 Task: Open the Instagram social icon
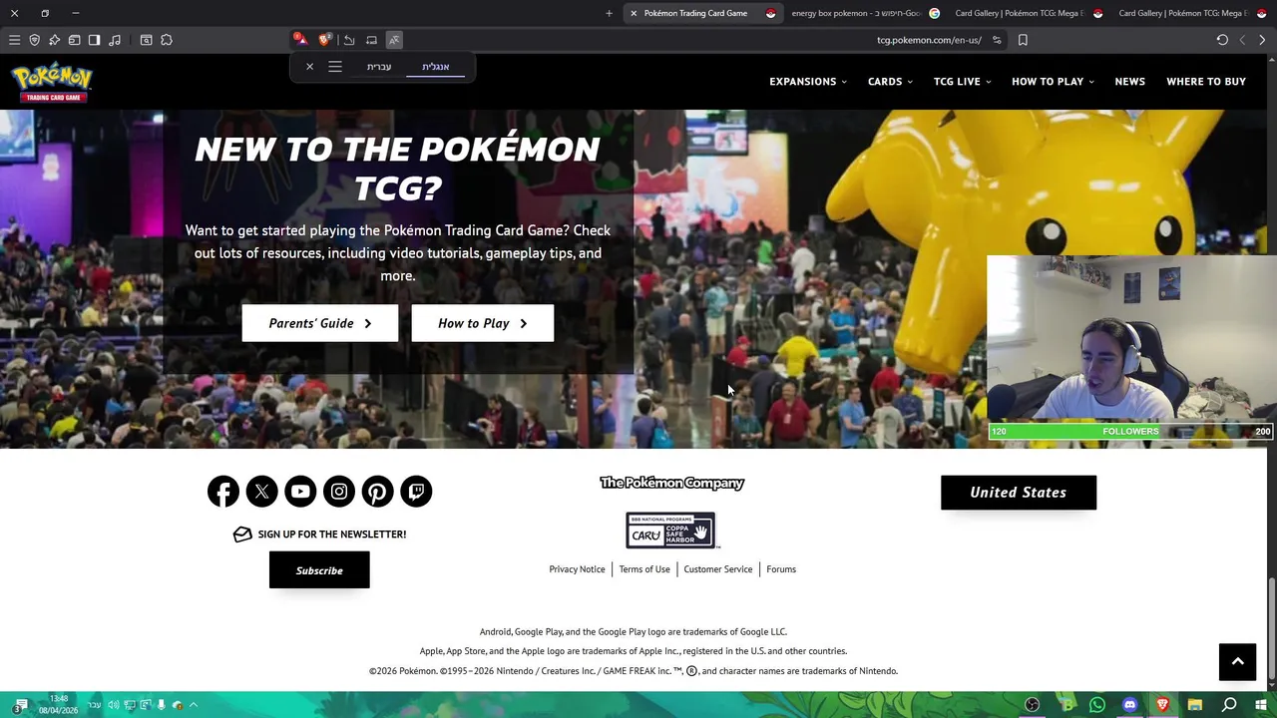[x=339, y=491]
